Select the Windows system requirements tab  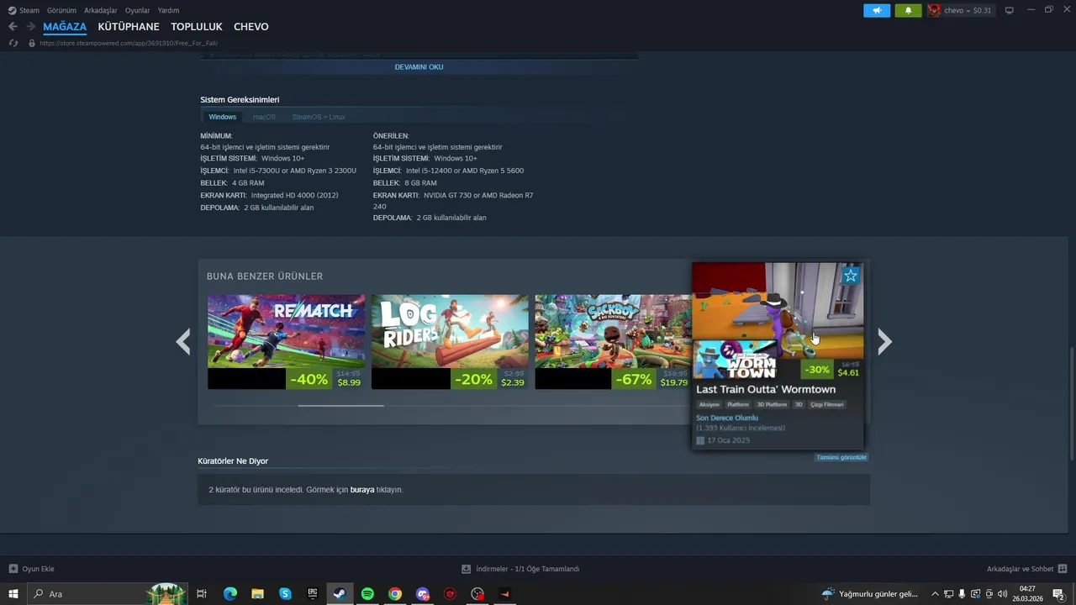[x=223, y=117]
